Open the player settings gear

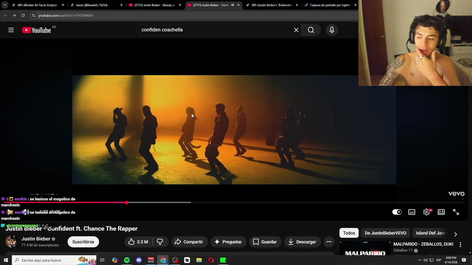coord(427,212)
